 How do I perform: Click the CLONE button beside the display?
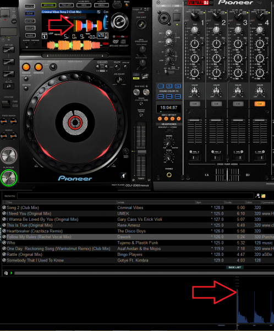pyautogui.click(x=30, y=13)
